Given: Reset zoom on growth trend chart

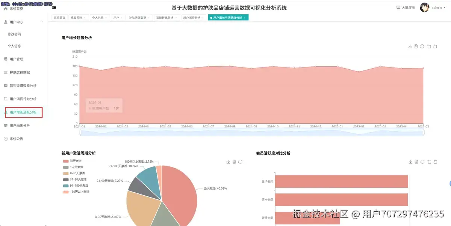Looking at the screenshot, I should click(x=435, y=46).
